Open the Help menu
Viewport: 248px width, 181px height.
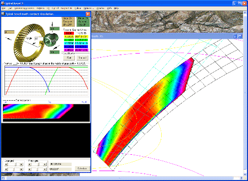coord(116,8)
